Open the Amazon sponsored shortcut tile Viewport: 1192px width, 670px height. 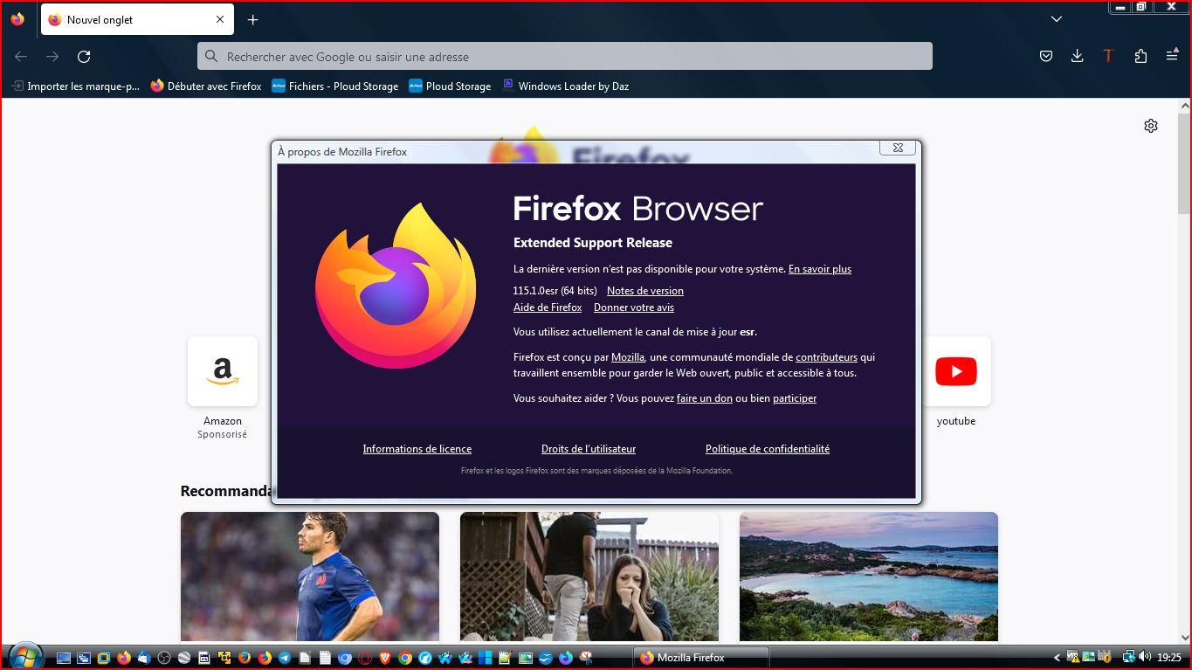click(x=223, y=371)
